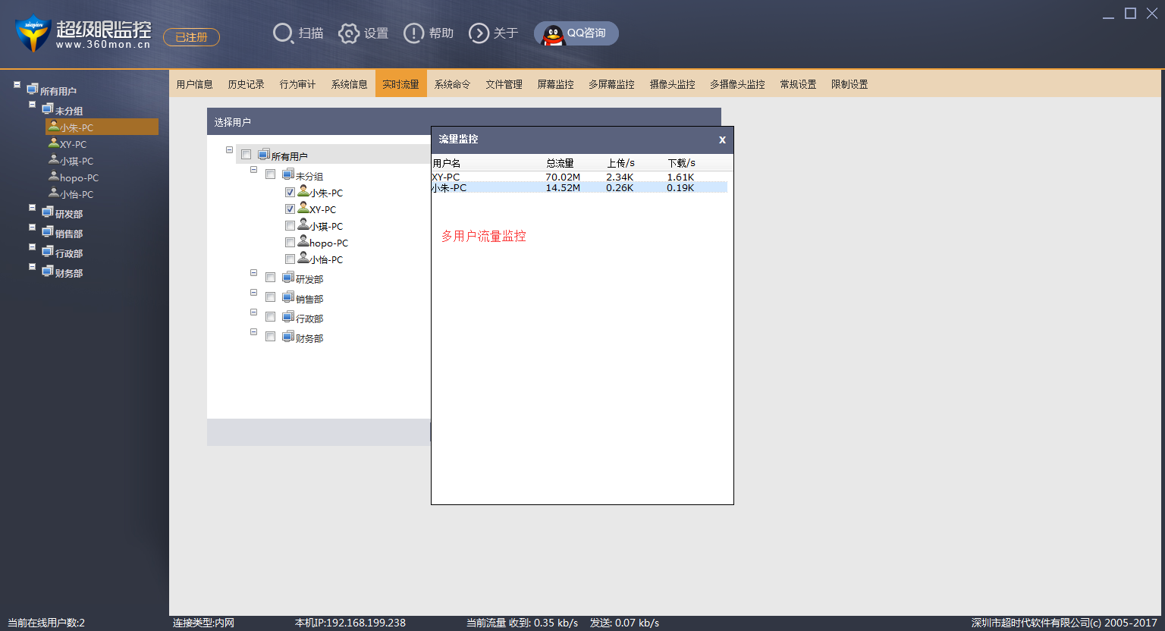This screenshot has width=1165, height=631.
Task: Select hopo-PC user icon in sidebar
Action: [54, 177]
